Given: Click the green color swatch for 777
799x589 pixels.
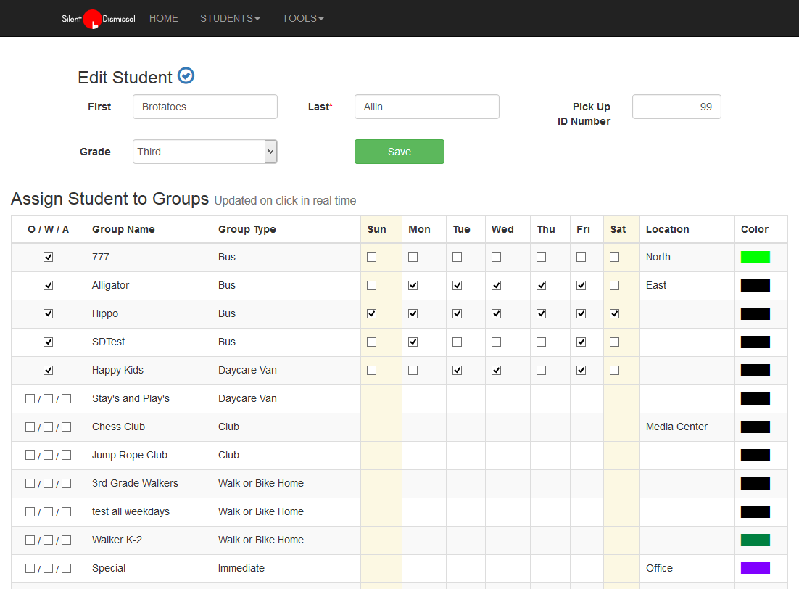Looking at the screenshot, I should click(x=755, y=257).
